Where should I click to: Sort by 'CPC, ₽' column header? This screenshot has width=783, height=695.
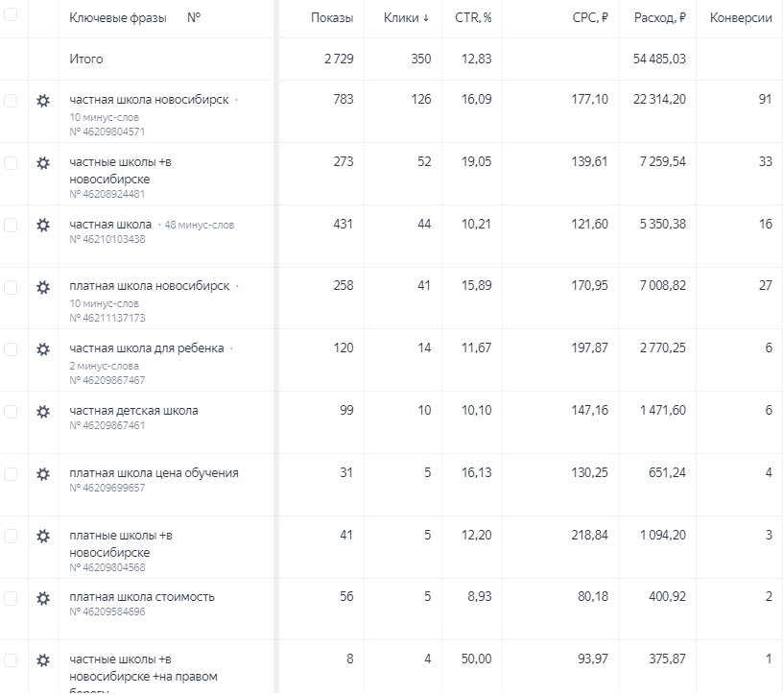click(x=590, y=18)
